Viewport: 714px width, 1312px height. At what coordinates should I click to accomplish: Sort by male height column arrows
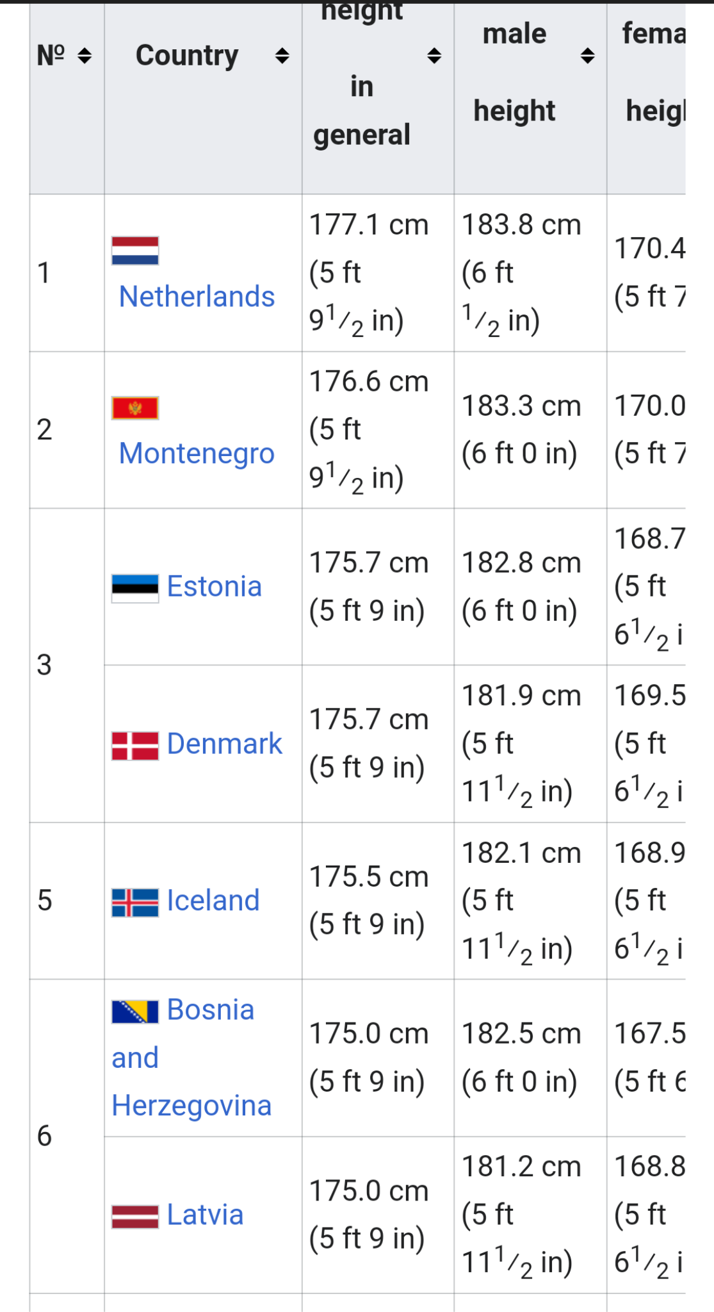pyautogui.click(x=587, y=56)
